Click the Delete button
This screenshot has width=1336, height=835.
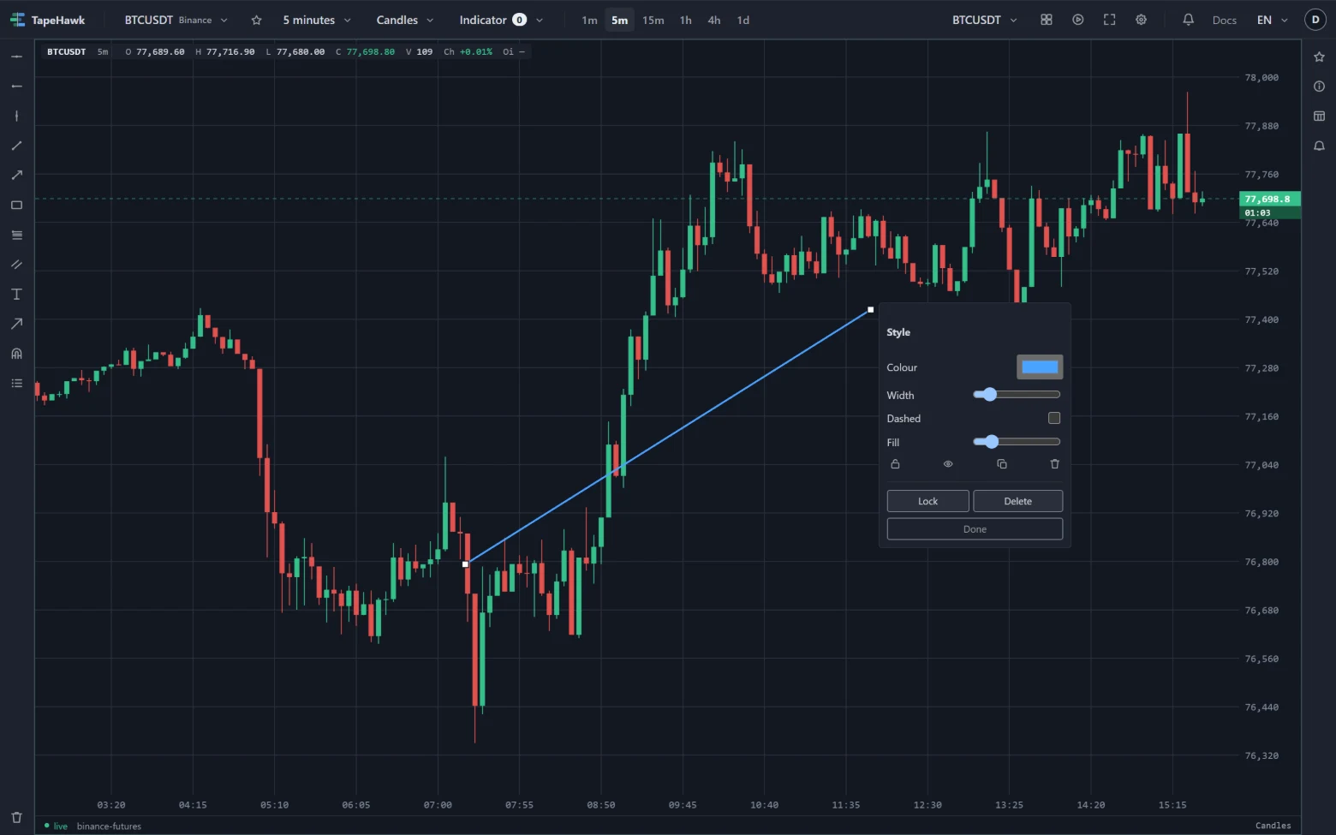click(x=1017, y=501)
